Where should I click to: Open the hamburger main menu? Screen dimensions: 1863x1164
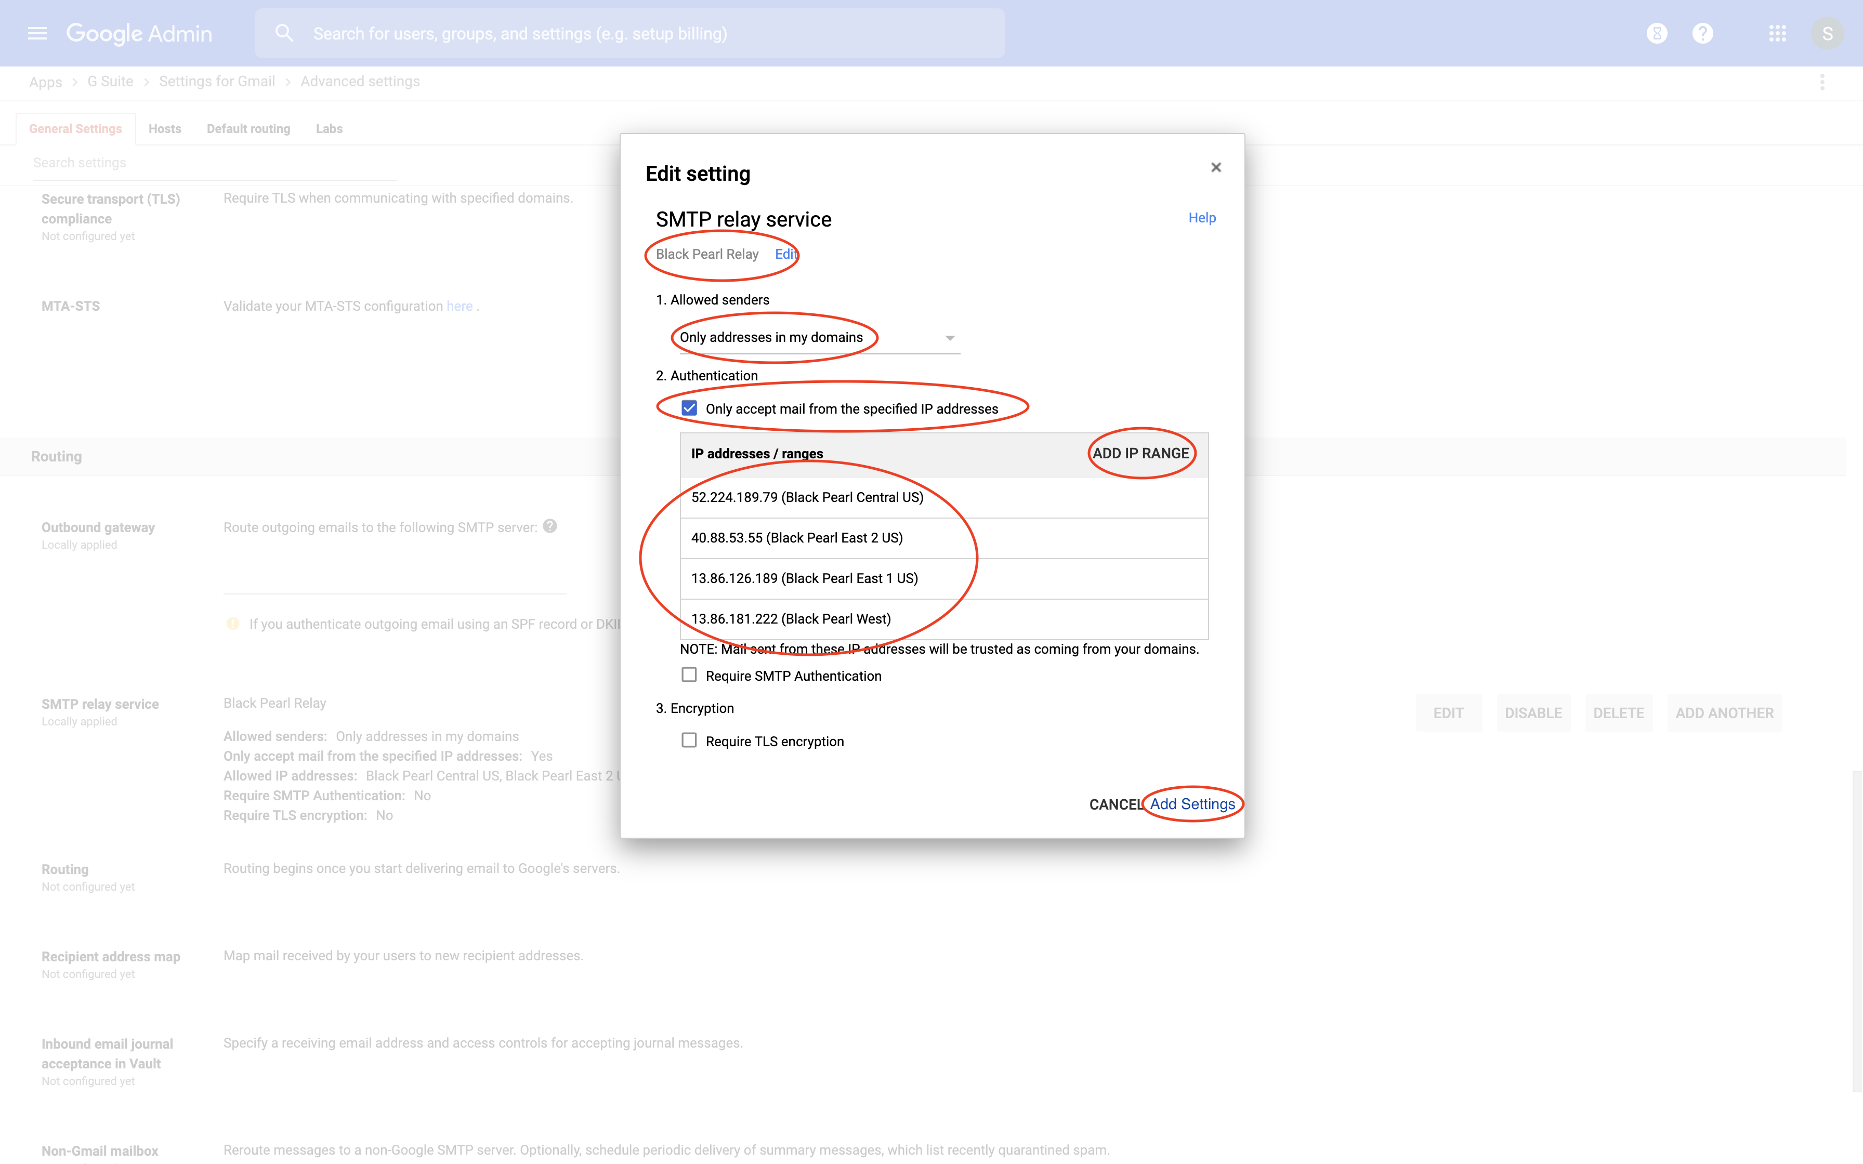point(37,33)
